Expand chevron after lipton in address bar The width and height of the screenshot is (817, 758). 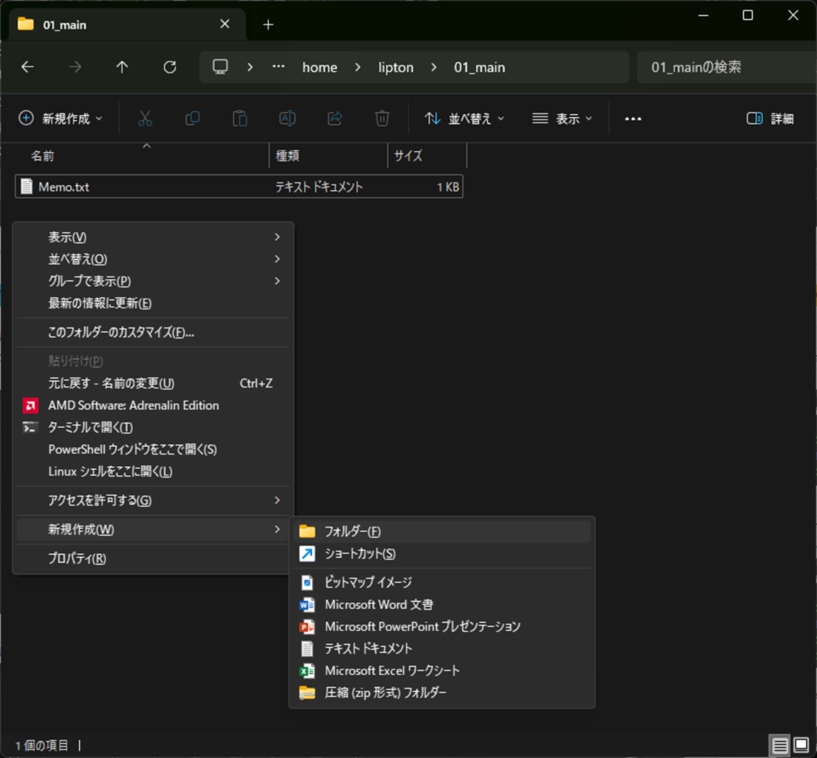pyautogui.click(x=433, y=67)
